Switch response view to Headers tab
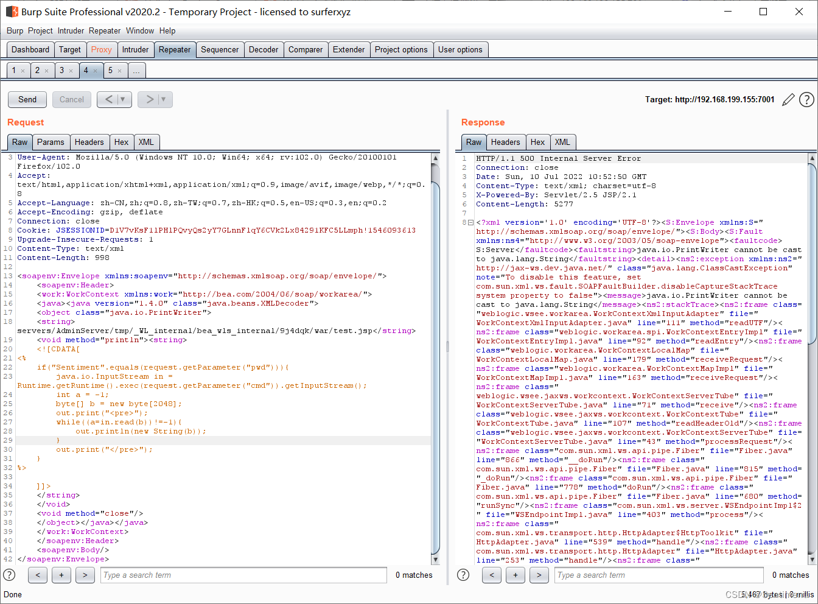The image size is (818, 604). click(506, 142)
